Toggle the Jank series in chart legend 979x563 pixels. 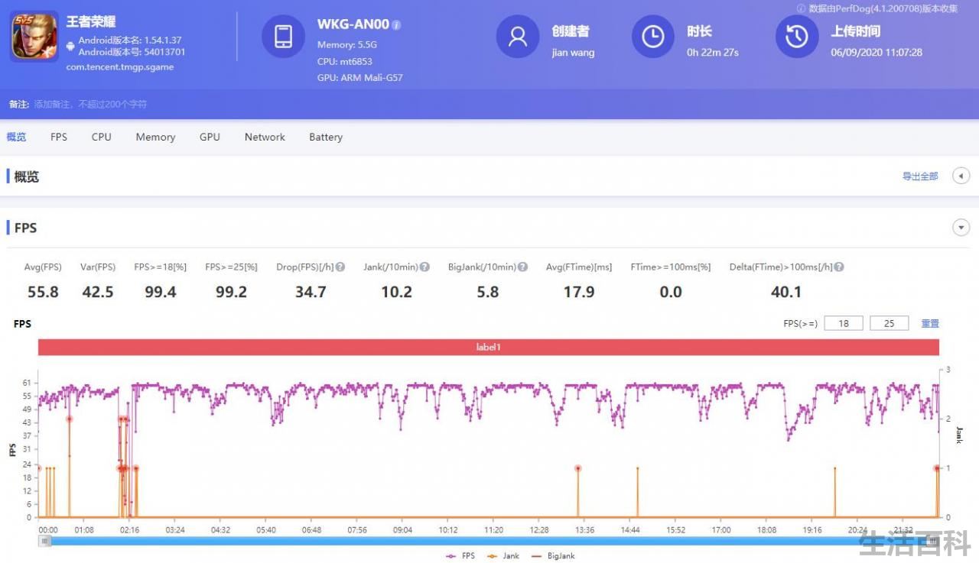pyautogui.click(x=503, y=556)
